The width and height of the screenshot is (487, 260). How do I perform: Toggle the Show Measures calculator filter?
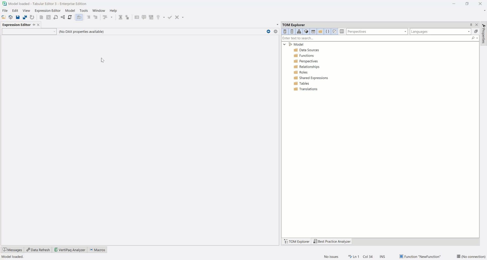(285, 31)
